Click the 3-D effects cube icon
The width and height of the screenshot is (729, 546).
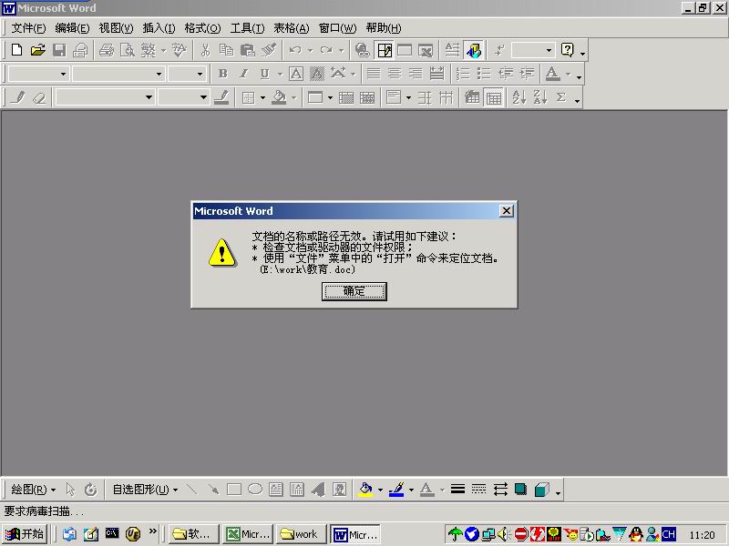point(541,490)
